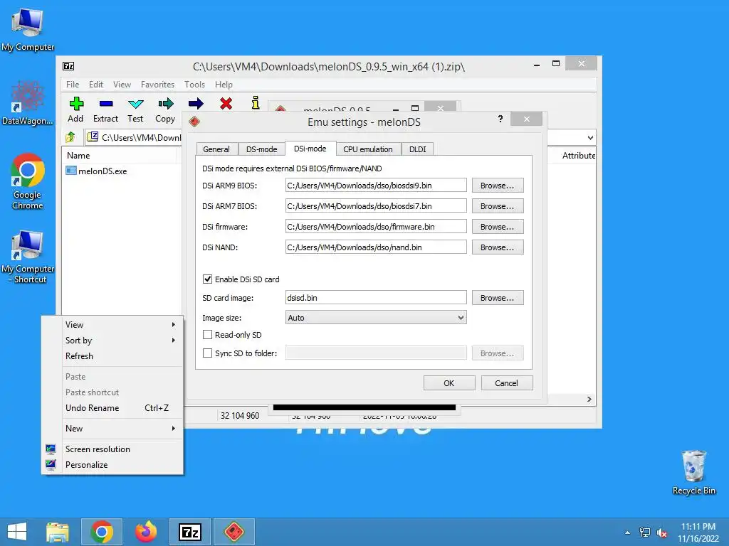Click the SD card image text field
Screen dimensions: 729x546
tap(376, 298)
